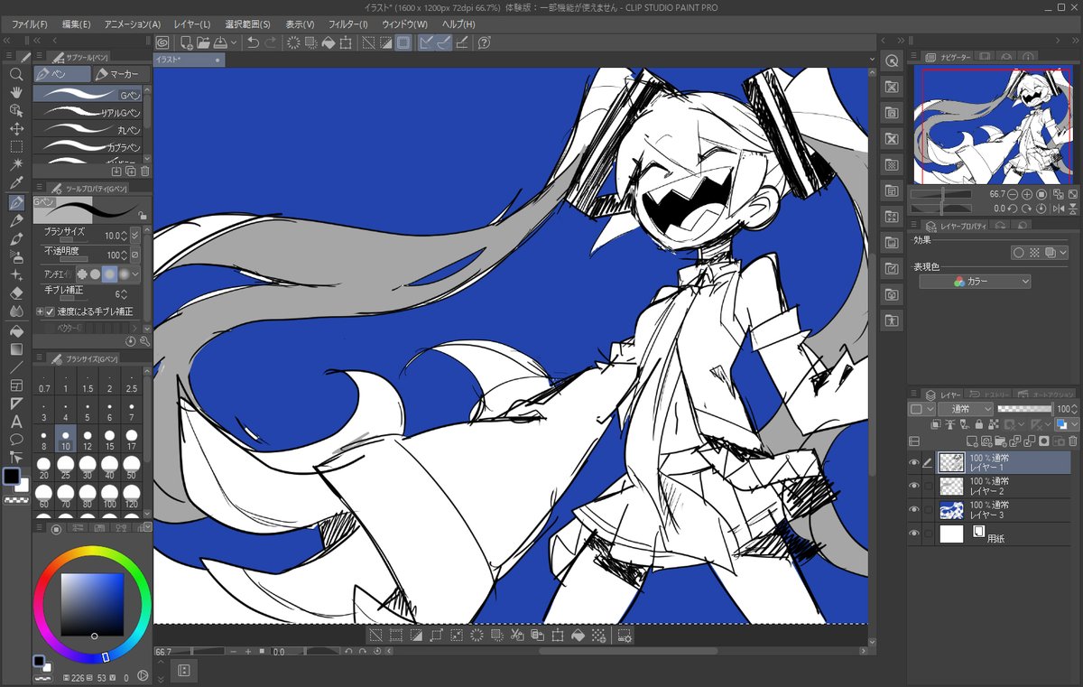This screenshot has width=1083, height=687.
Task: Choose brush size 2.5 preset
Action: 132,381
